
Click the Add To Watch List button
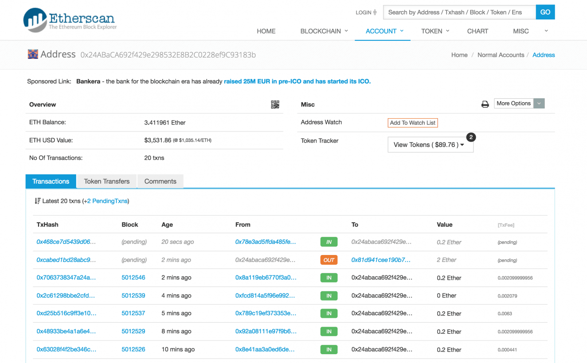[412, 123]
